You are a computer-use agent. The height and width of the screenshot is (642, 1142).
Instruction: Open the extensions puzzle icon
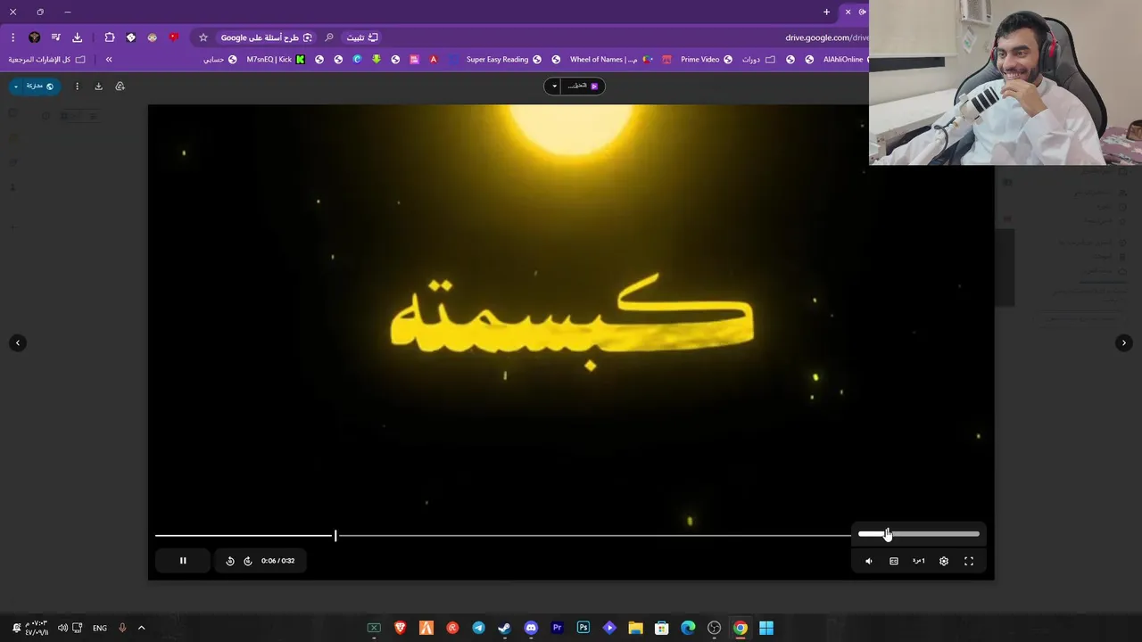click(x=110, y=37)
